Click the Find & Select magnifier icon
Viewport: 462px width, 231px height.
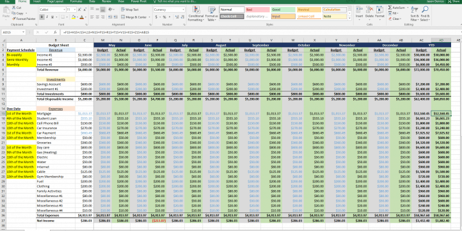coord(425,10)
